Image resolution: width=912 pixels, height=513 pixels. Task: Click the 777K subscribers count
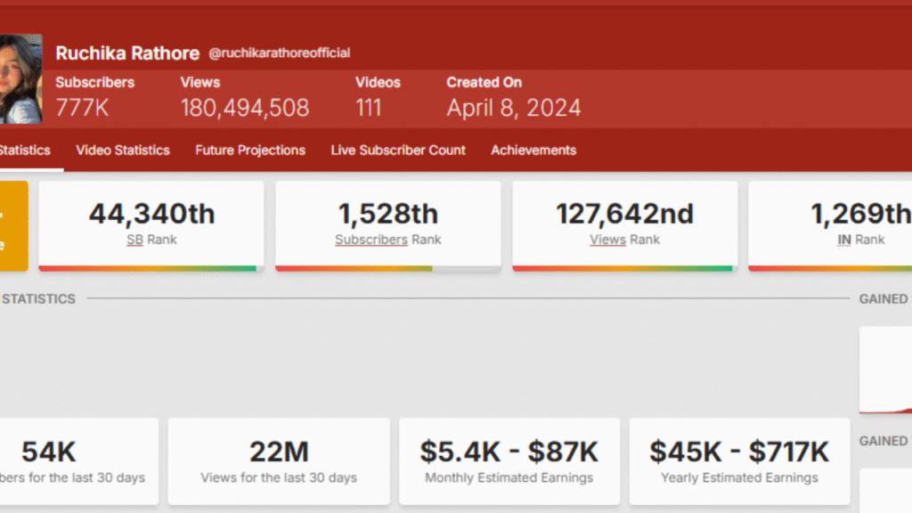tap(82, 108)
